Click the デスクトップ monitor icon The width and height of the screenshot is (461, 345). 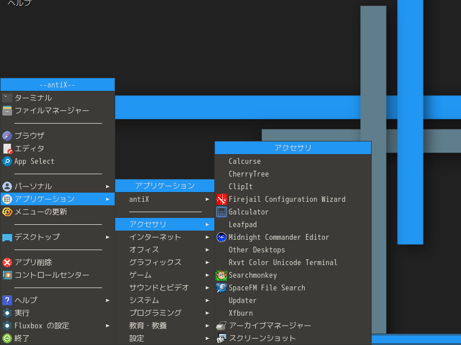(7, 237)
